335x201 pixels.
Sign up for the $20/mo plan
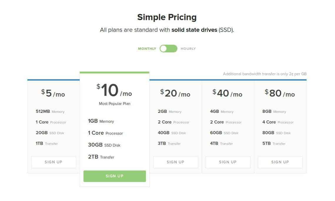click(x=175, y=162)
